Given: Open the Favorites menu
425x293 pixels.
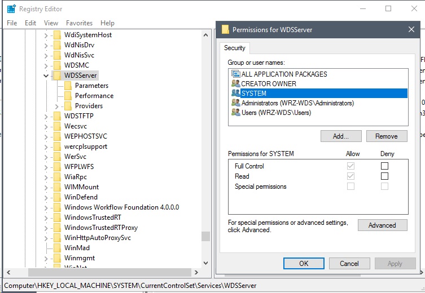Looking at the screenshot, I should tap(79, 23).
